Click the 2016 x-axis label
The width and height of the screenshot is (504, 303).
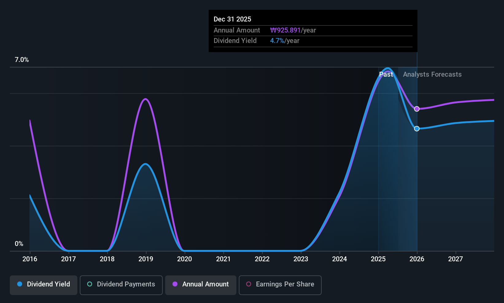[x=30, y=259]
